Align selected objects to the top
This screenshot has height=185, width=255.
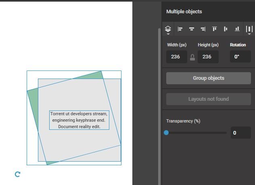click(x=215, y=29)
